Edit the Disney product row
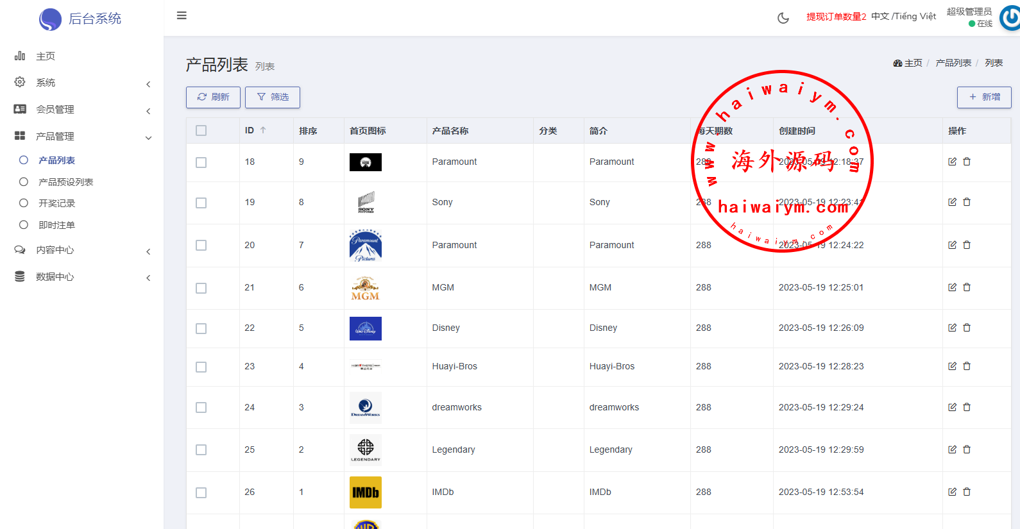Image resolution: width=1020 pixels, height=529 pixels. (x=953, y=328)
